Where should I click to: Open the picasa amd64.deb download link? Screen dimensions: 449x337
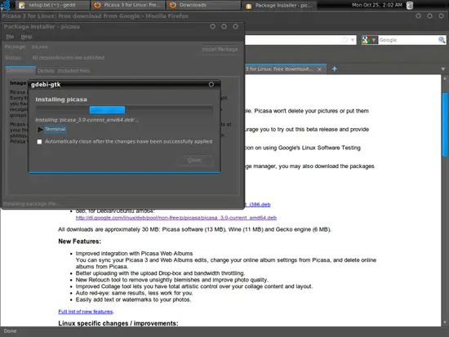tap(176, 218)
